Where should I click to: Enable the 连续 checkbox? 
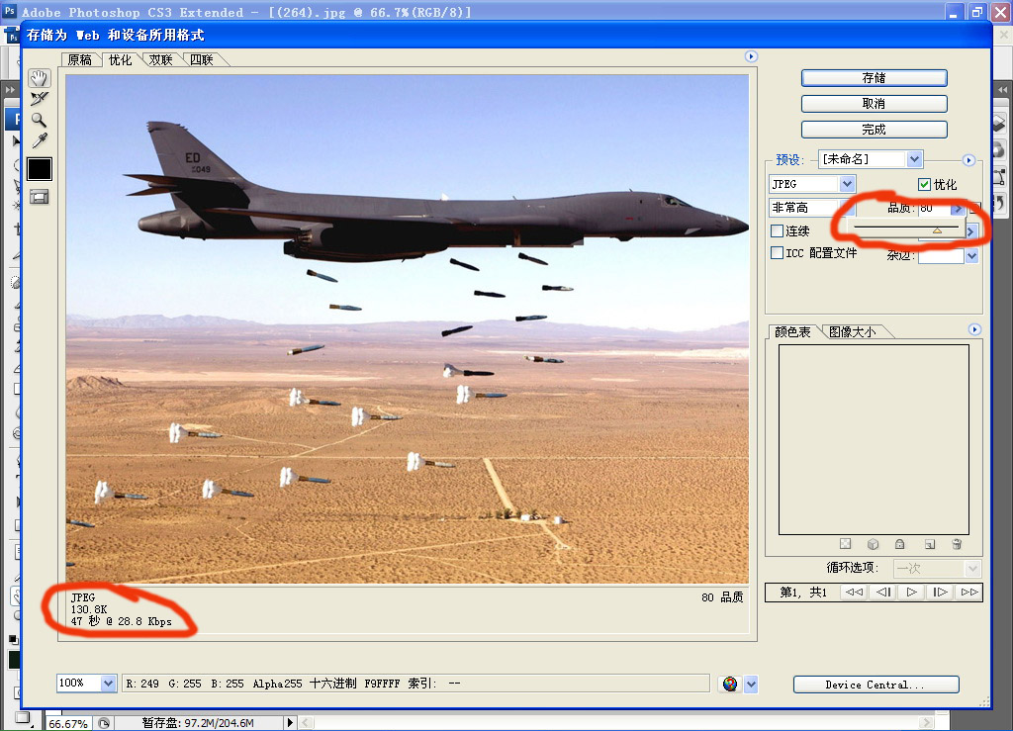[x=778, y=230]
